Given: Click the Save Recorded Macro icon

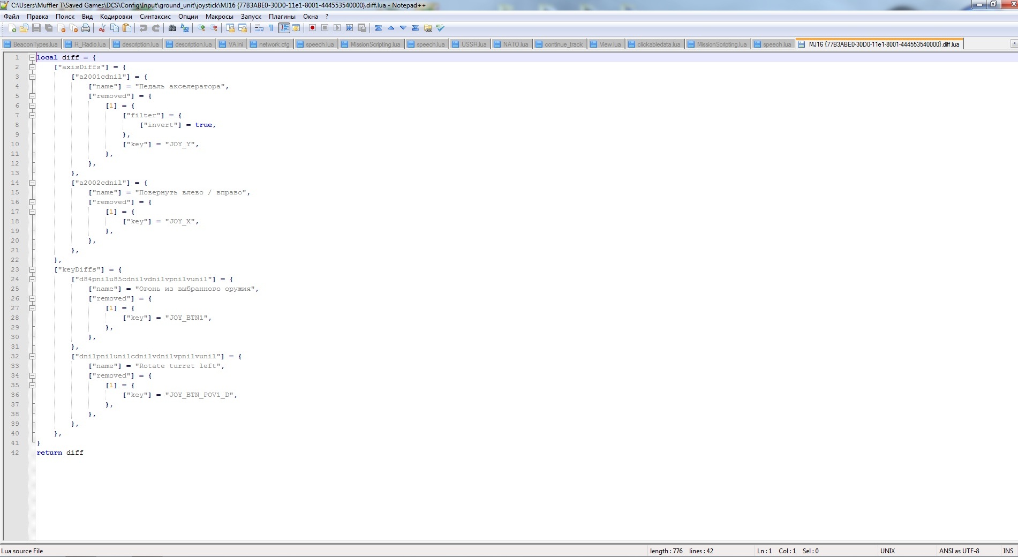Looking at the screenshot, I should 361,28.
